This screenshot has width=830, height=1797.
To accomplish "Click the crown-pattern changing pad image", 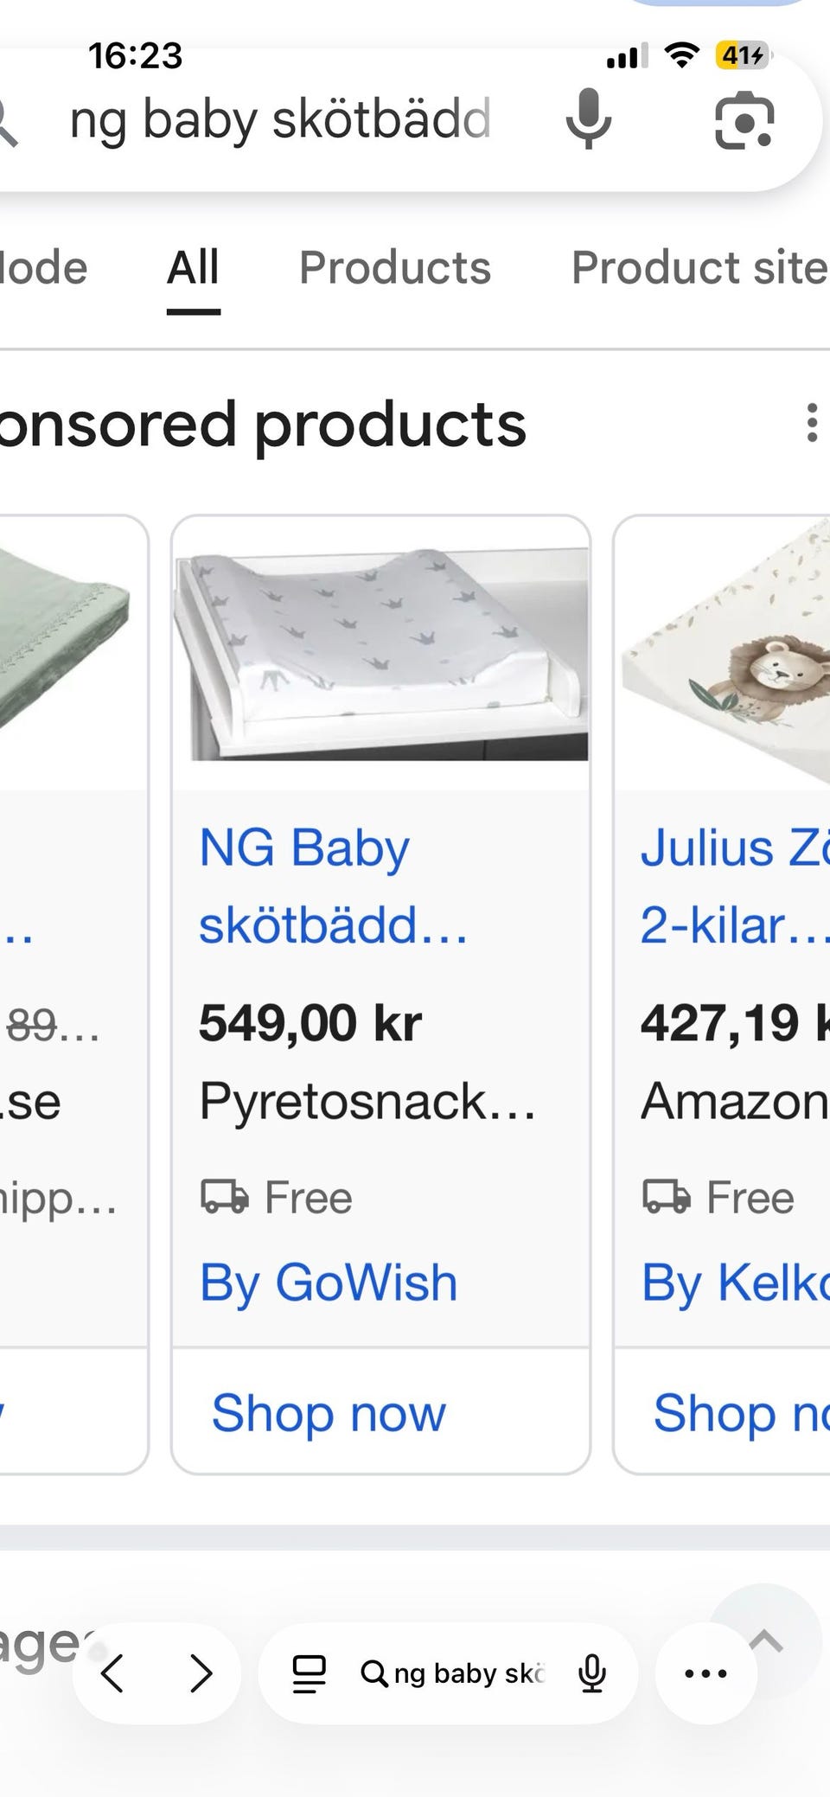I will 381,653.
